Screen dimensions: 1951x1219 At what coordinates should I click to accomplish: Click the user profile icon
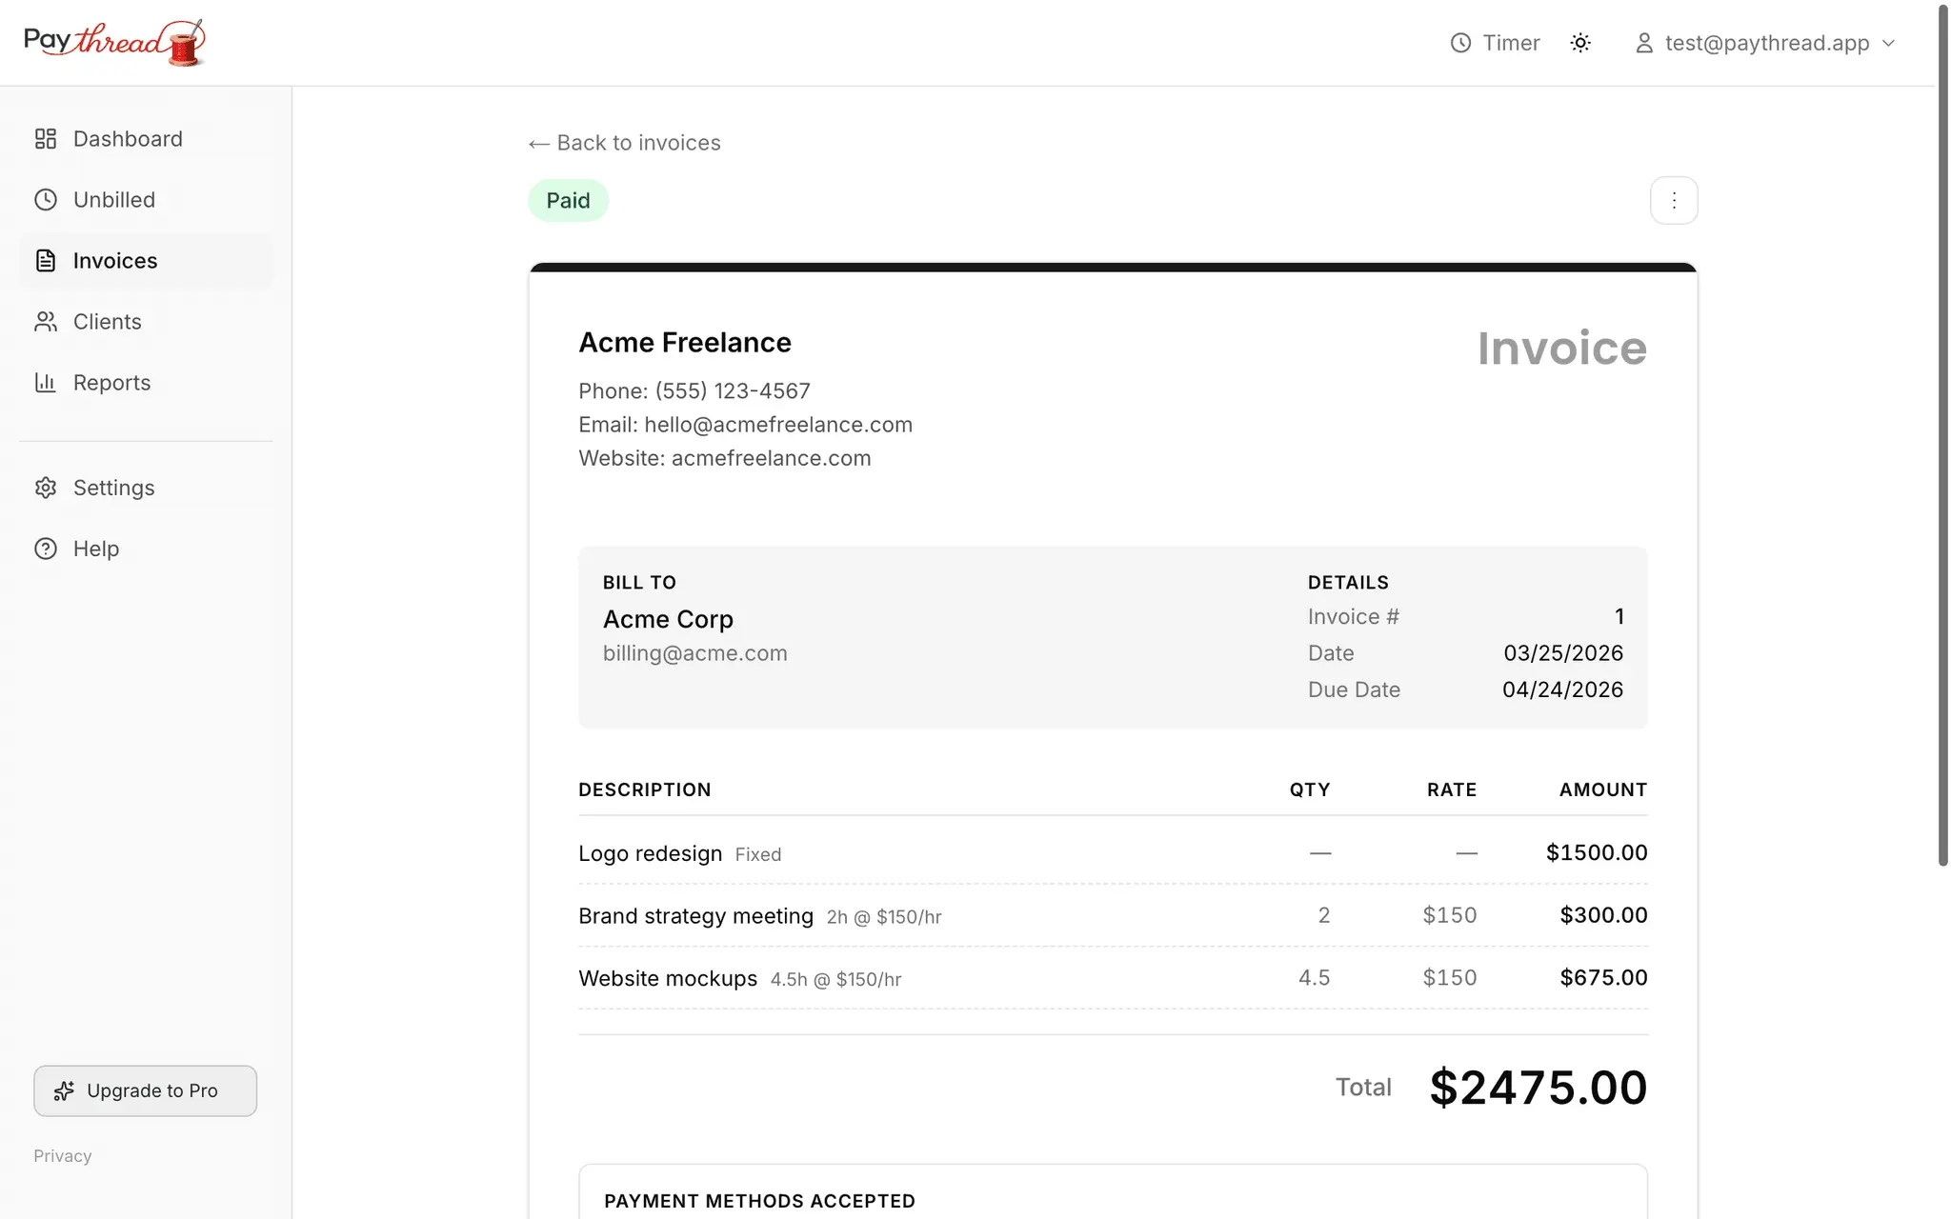point(1643,43)
